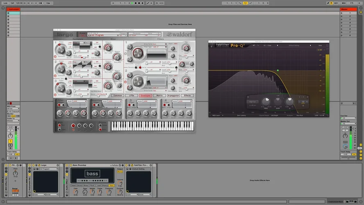Click the wrench icon on Largo device
Viewport: 364px width, 205px height.
[39, 165]
